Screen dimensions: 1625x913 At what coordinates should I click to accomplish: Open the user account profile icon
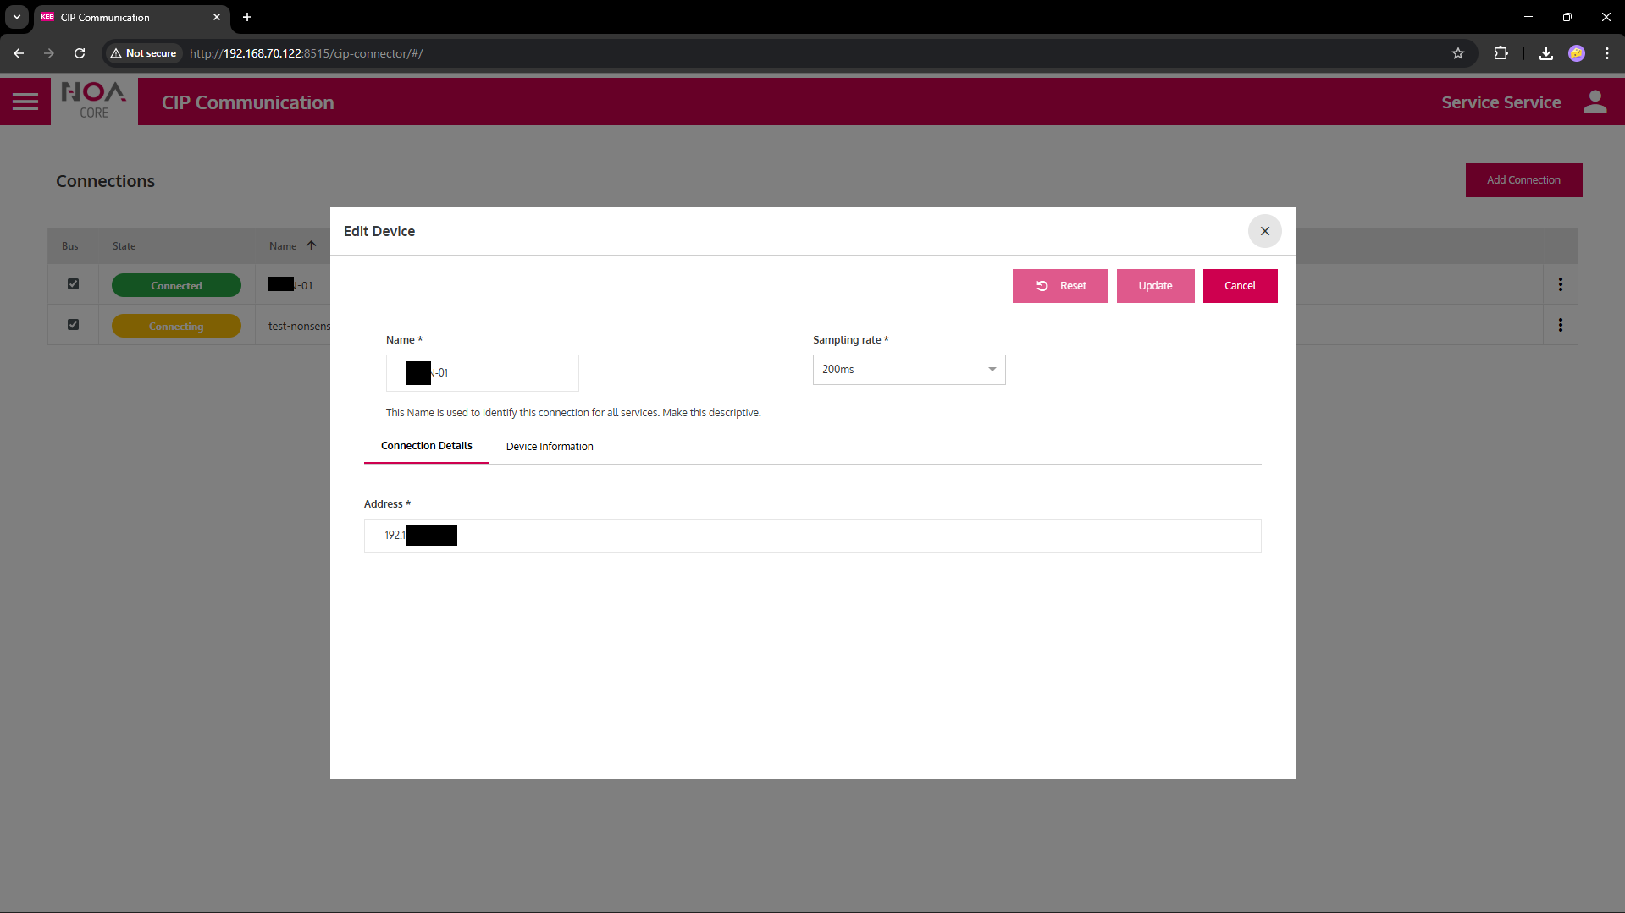pyautogui.click(x=1595, y=102)
